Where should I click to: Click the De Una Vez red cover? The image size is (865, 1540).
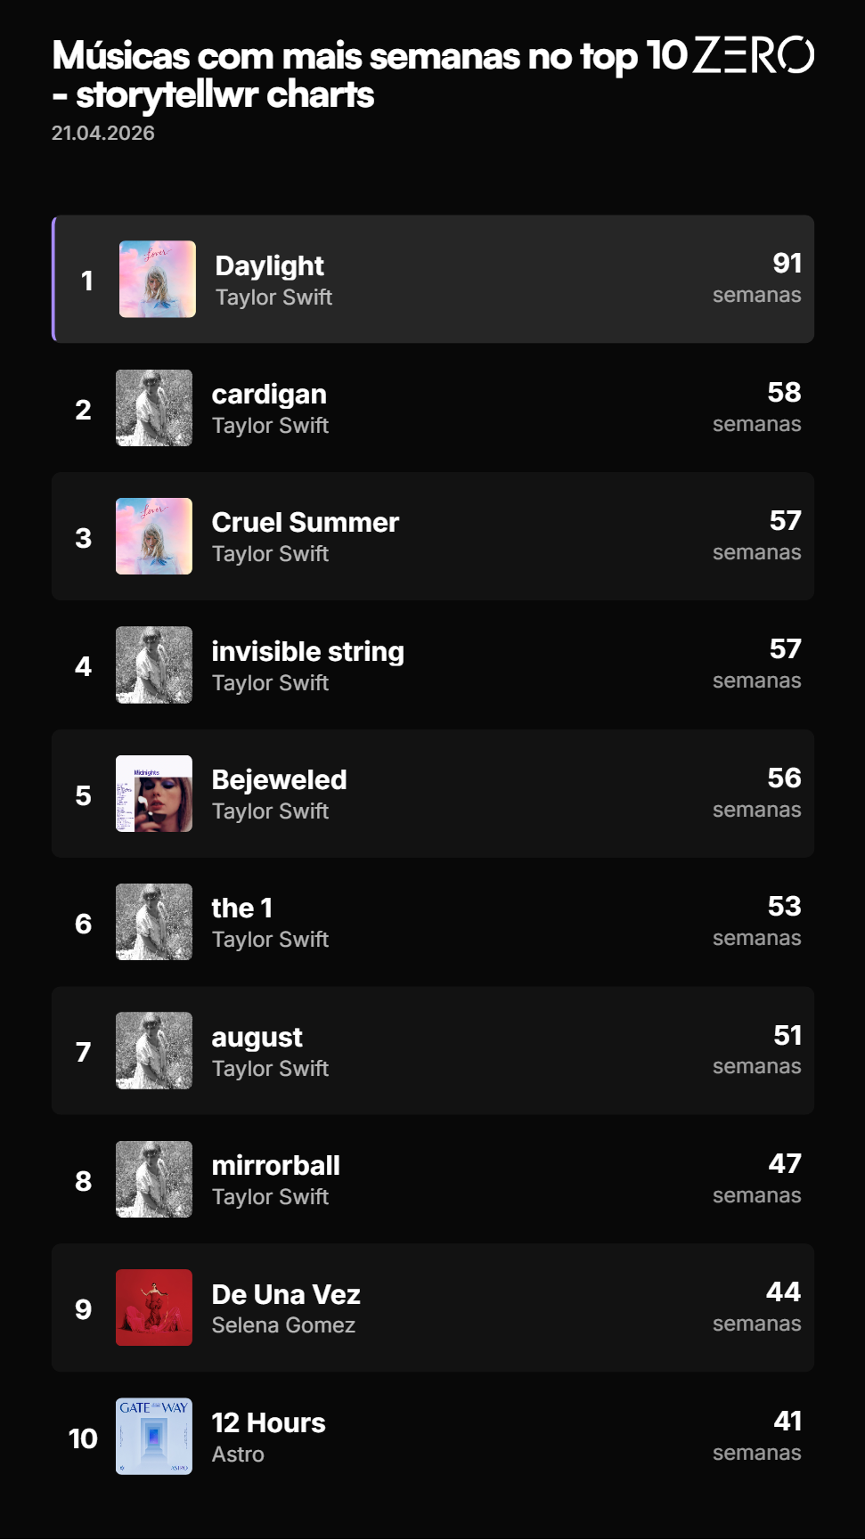pyautogui.click(x=154, y=1308)
